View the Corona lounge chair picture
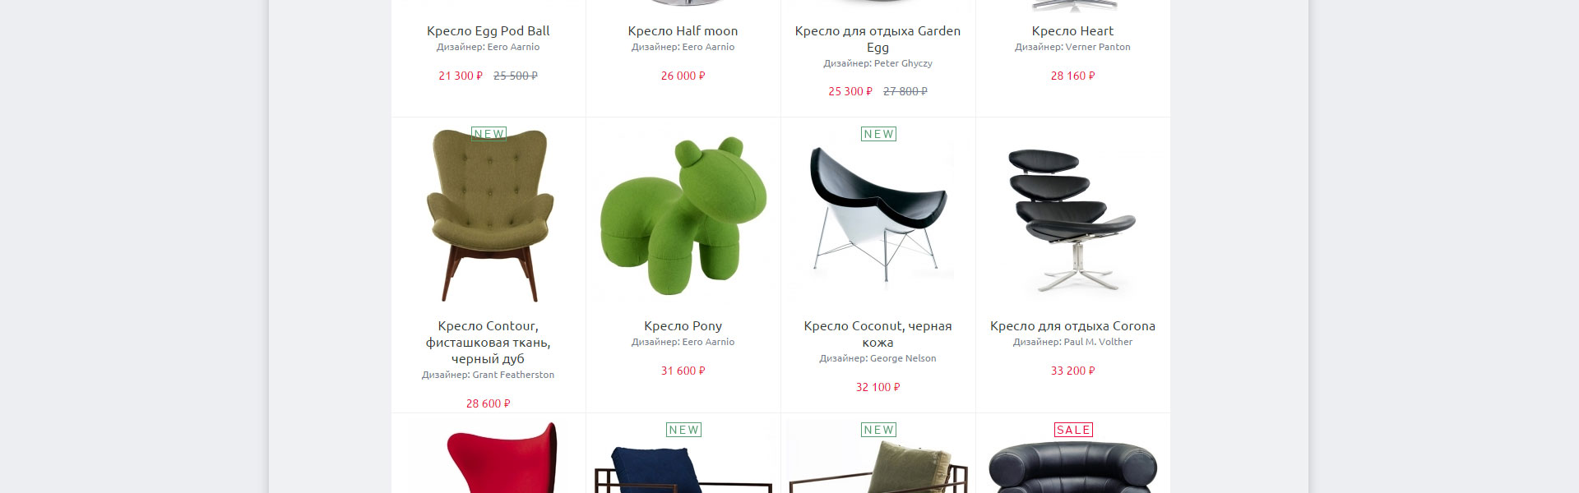This screenshot has width=1579, height=493. coord(1072,219)
